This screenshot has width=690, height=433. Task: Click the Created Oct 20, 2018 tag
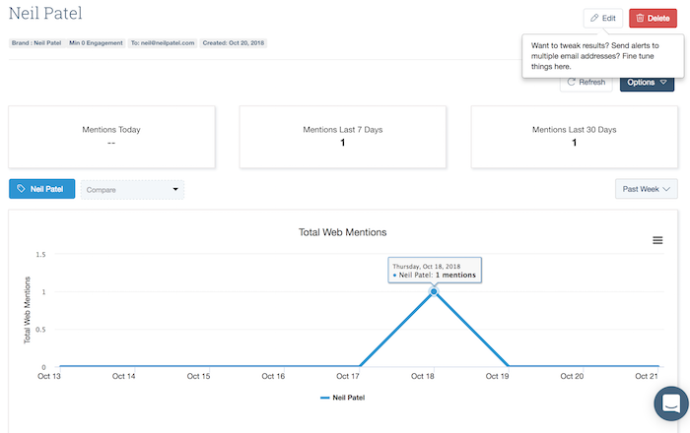234,43
